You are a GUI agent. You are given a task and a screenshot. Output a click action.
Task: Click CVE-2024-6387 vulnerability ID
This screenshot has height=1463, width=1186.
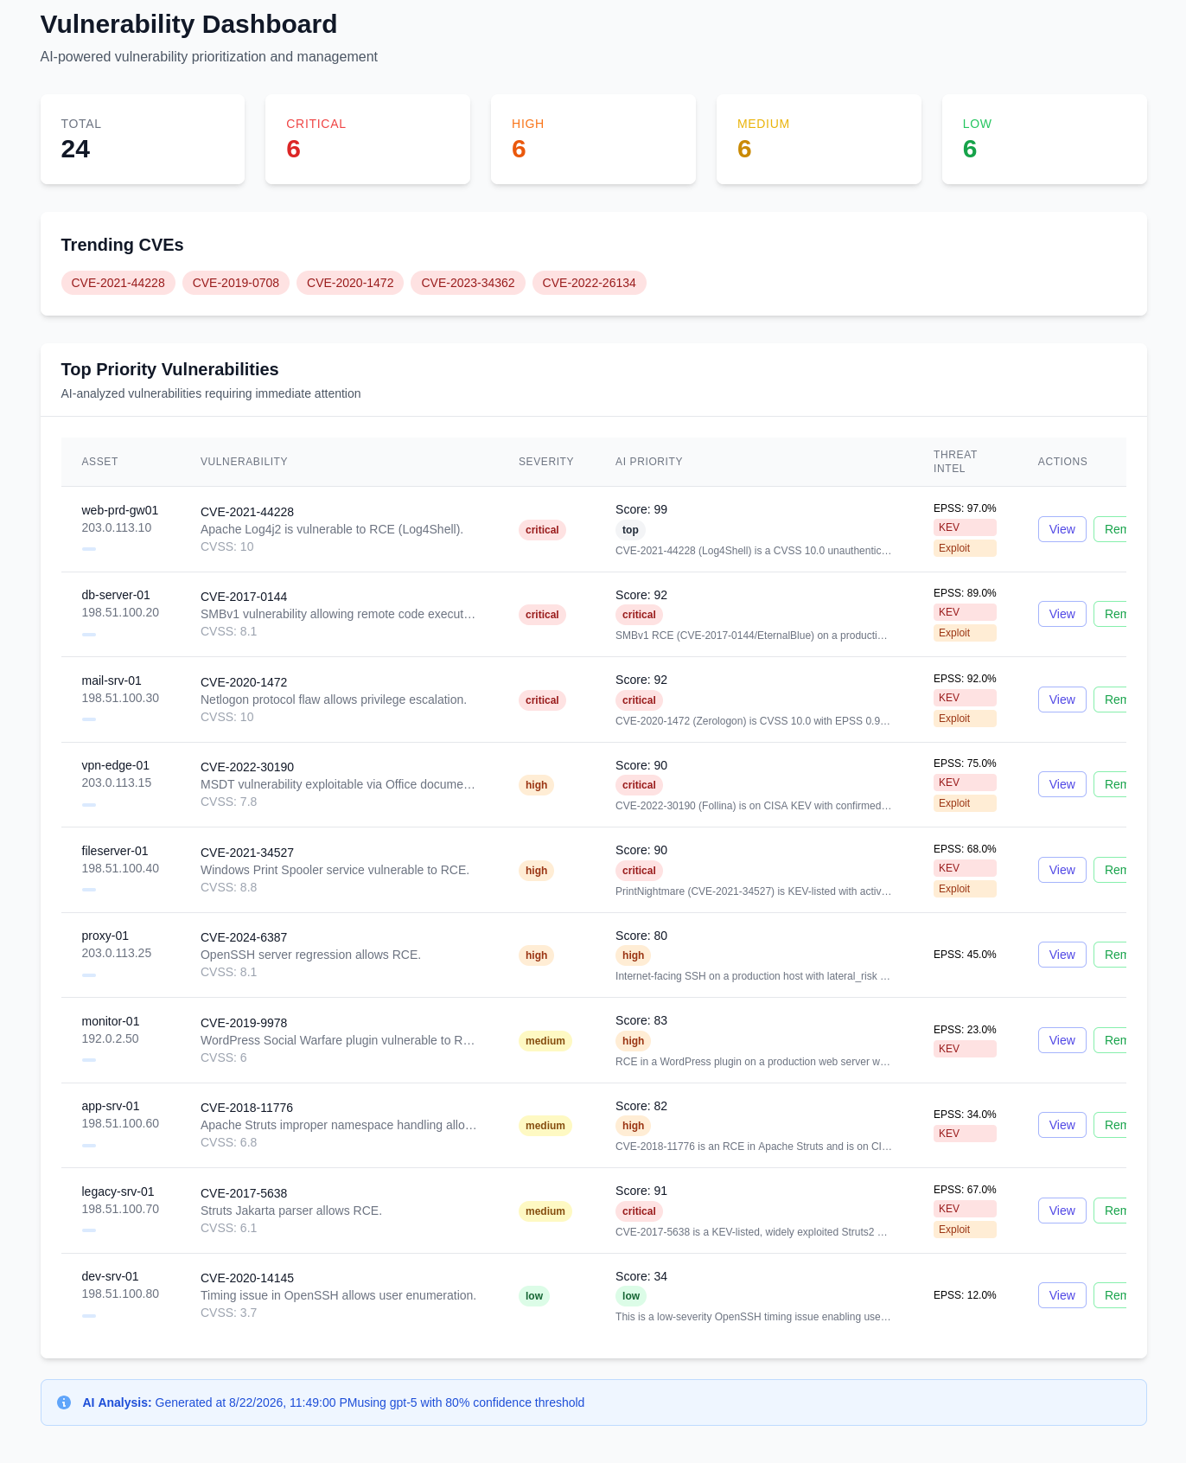(244, 937)
